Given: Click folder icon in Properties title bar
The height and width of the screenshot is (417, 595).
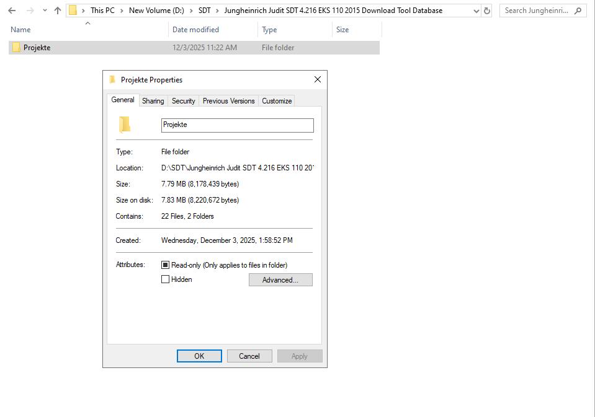Looking at the screenshot, I should (112, 79).
